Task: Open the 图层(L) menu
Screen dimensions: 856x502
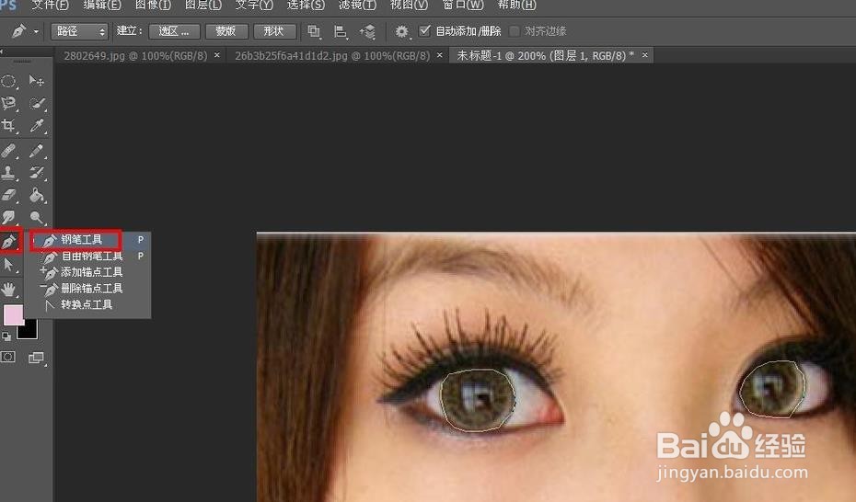Action: pos(203,5)
